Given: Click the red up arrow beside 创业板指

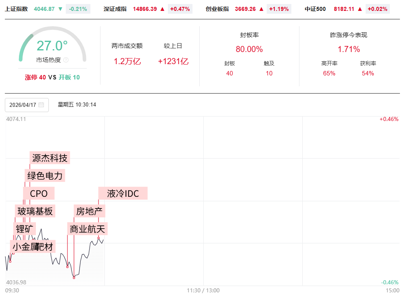Looking at the screenshot, I should tap(261, 9).
